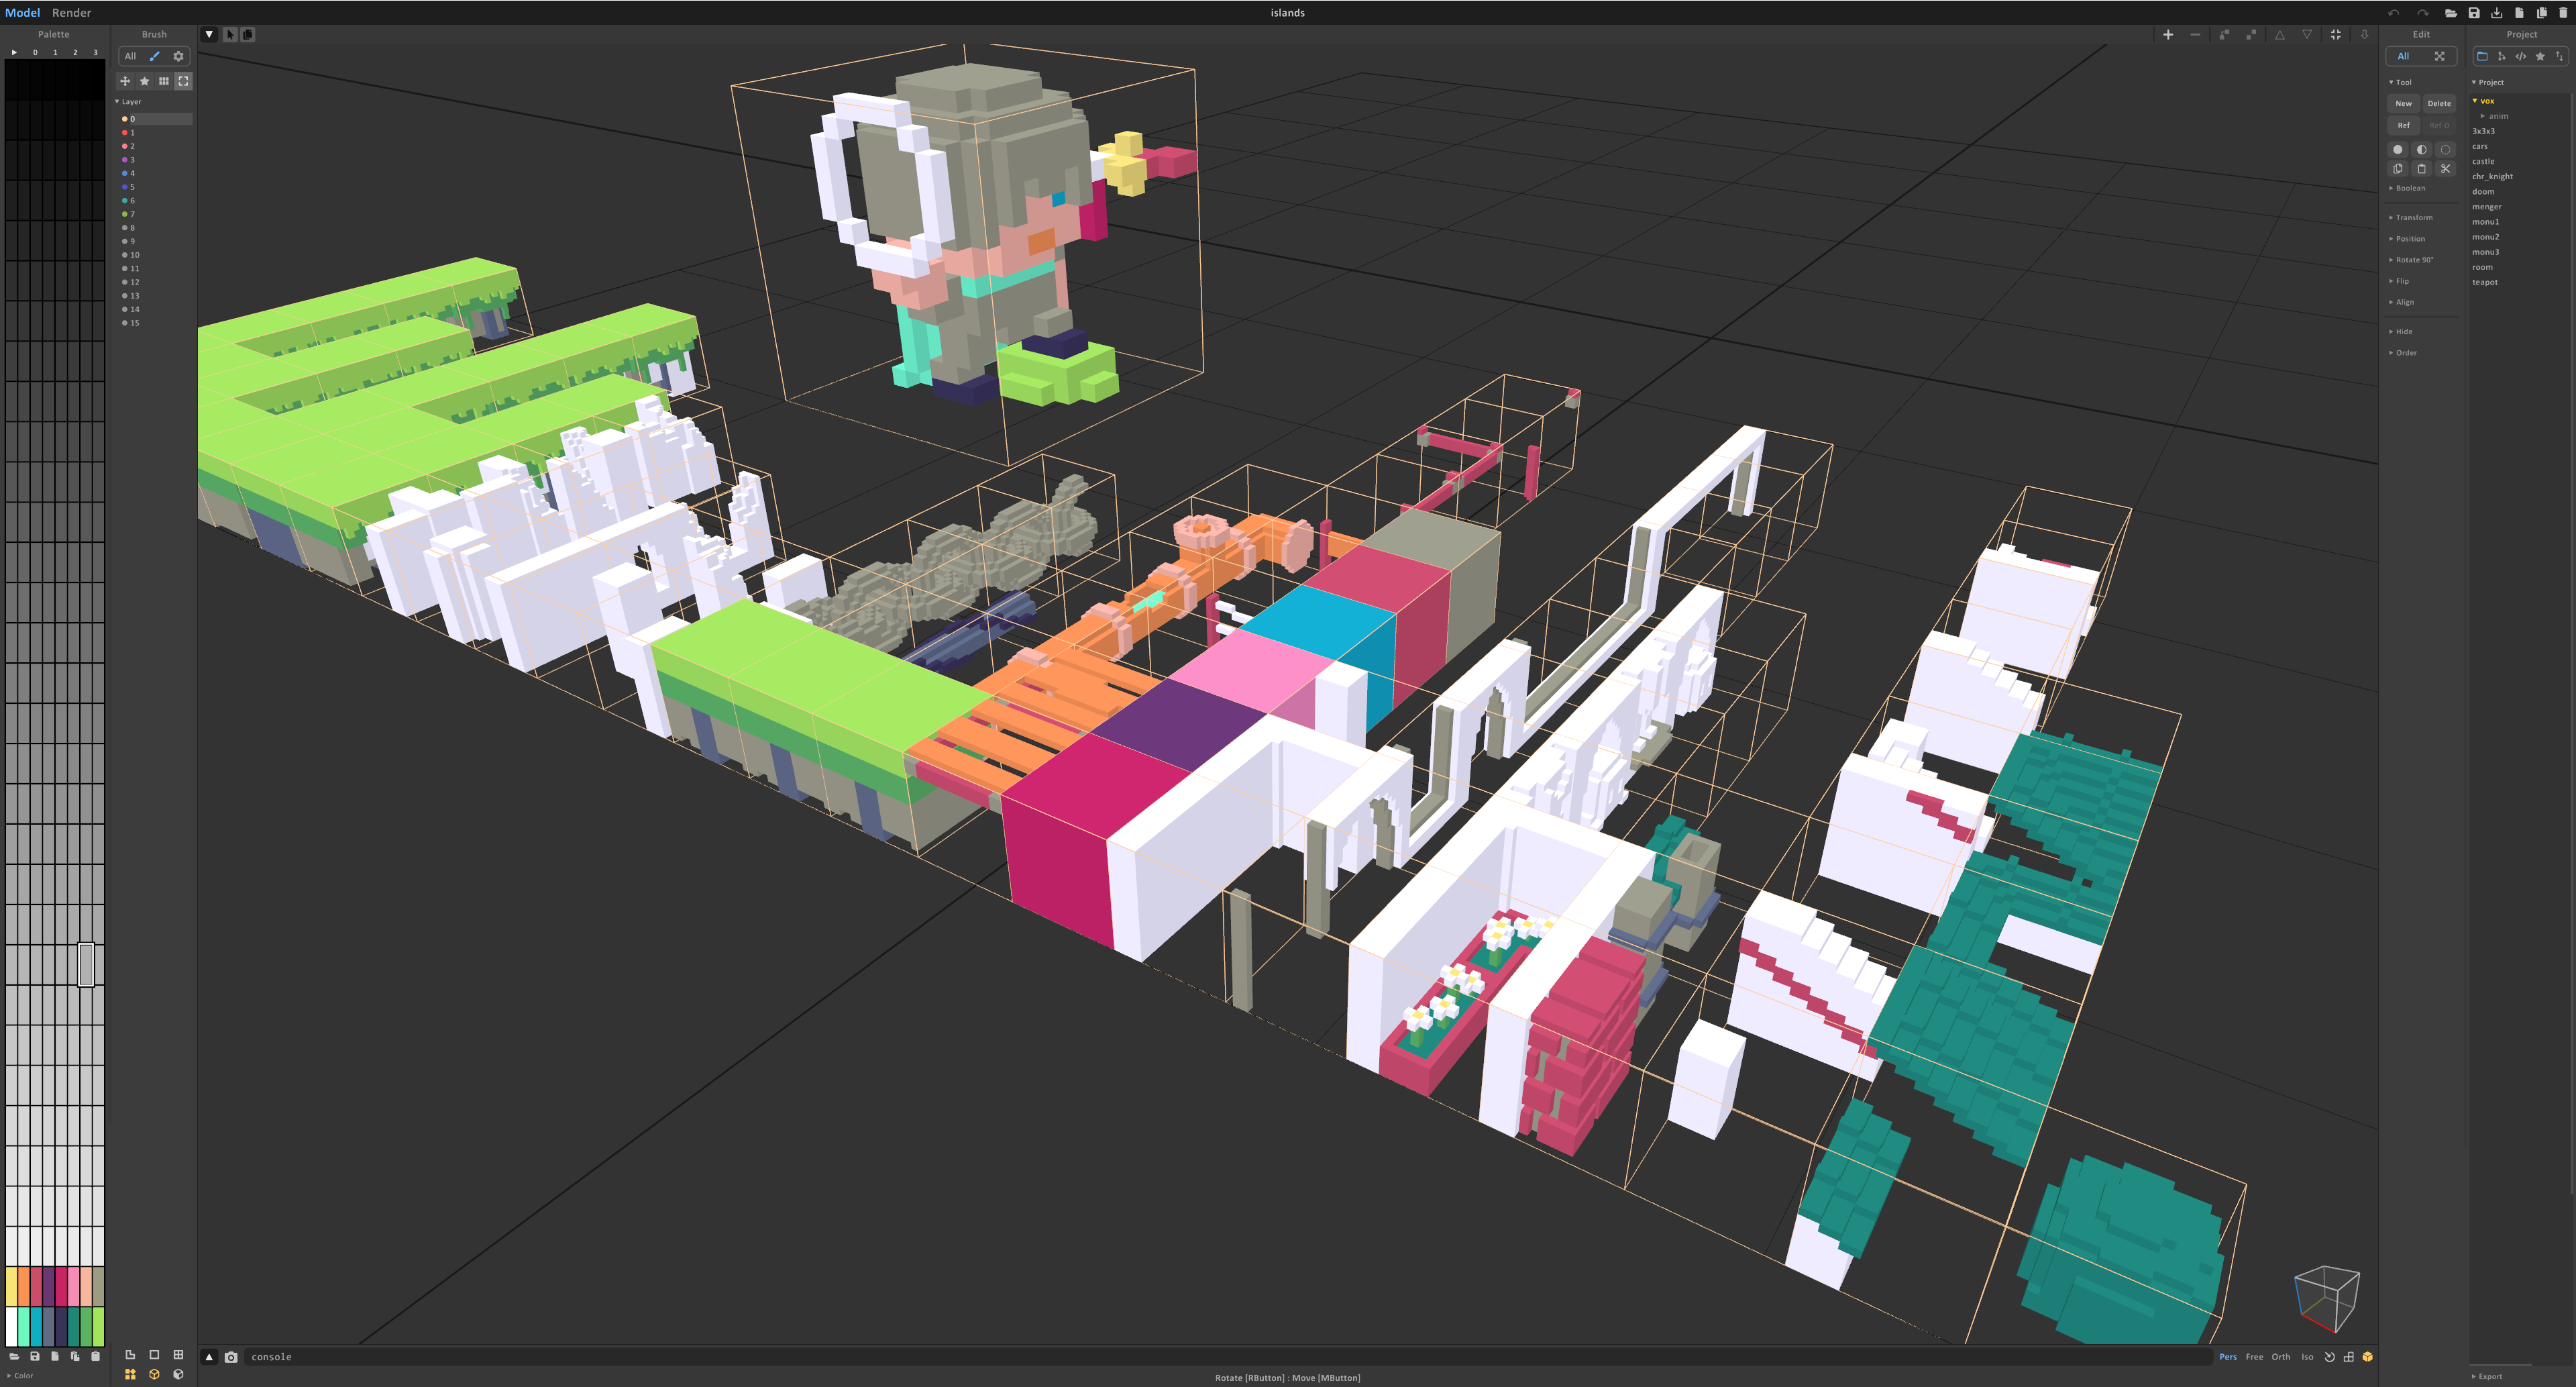Pick the orange palette swatch
Viewport: 2576px width, 1387px height.
(23, 1286)
